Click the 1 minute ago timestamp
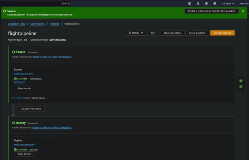The width and height of the screenshot is (249, 160). pyautogui.click(x=35, y=79)
